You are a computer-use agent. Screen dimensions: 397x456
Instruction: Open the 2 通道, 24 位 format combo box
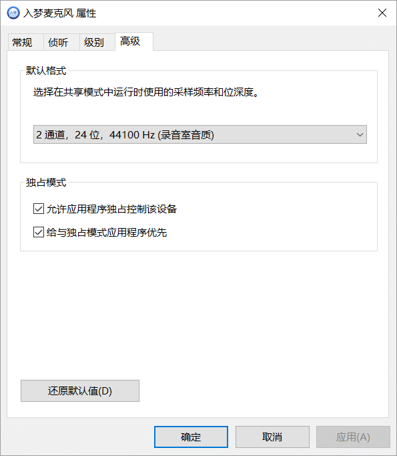(x=200, y=134)
